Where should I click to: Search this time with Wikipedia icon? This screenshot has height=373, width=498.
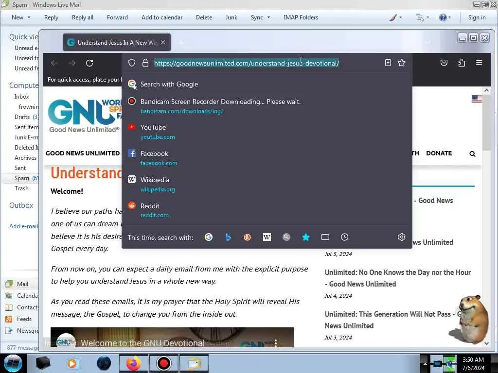pyautogui.click(x=267, y=237)
